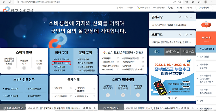Open the 고객참여 top menu
Image resolution: width=216 pixels, height=111 pixels.
click(x=130, y=8)
